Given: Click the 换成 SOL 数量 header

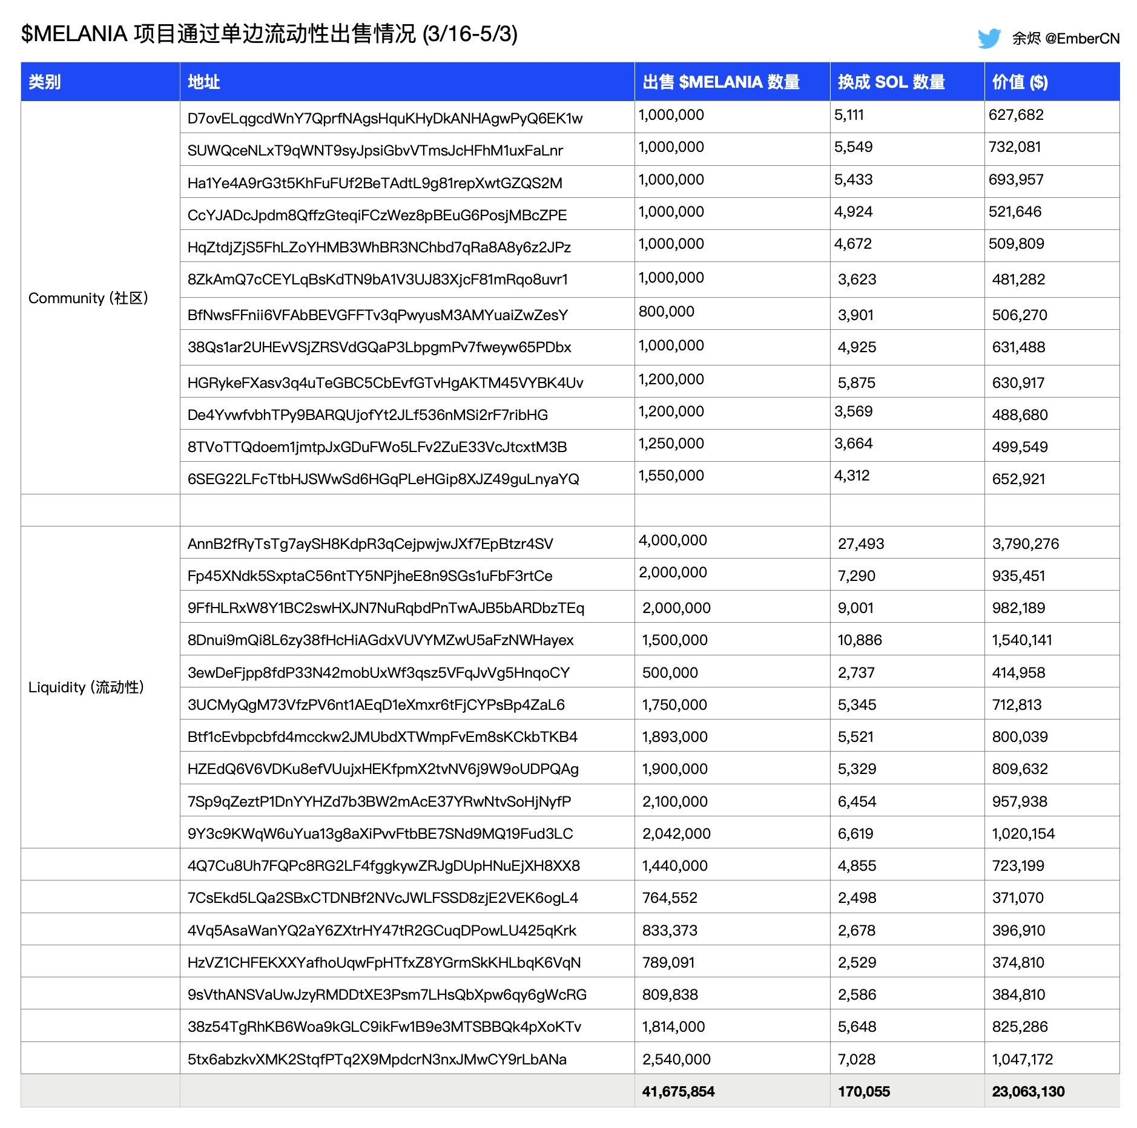Looking at the screenshot, I should point(892,82).
